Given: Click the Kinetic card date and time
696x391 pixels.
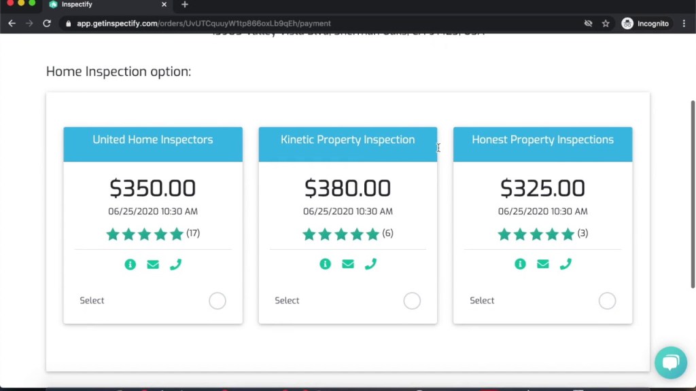Looking at the screenshot, I should [x=348, y=212].
